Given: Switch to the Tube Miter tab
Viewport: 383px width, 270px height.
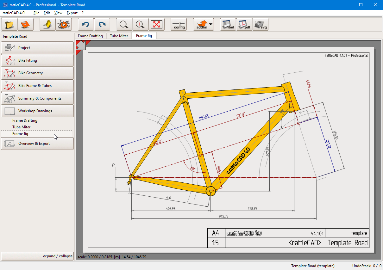Looking at the screenshot, I should pos(119,36).
